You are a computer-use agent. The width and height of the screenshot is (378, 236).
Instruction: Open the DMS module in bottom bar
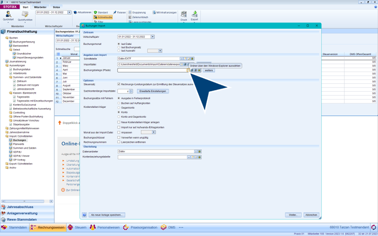pyautogui.click(x=168, y=227)
